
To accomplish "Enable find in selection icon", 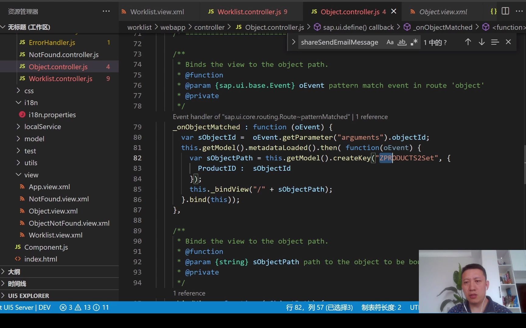I will tap(495, 42).
